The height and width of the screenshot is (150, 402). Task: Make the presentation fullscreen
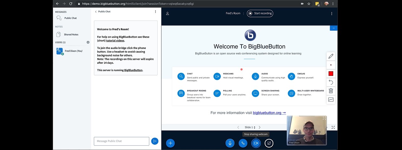(x=333, y=127)
